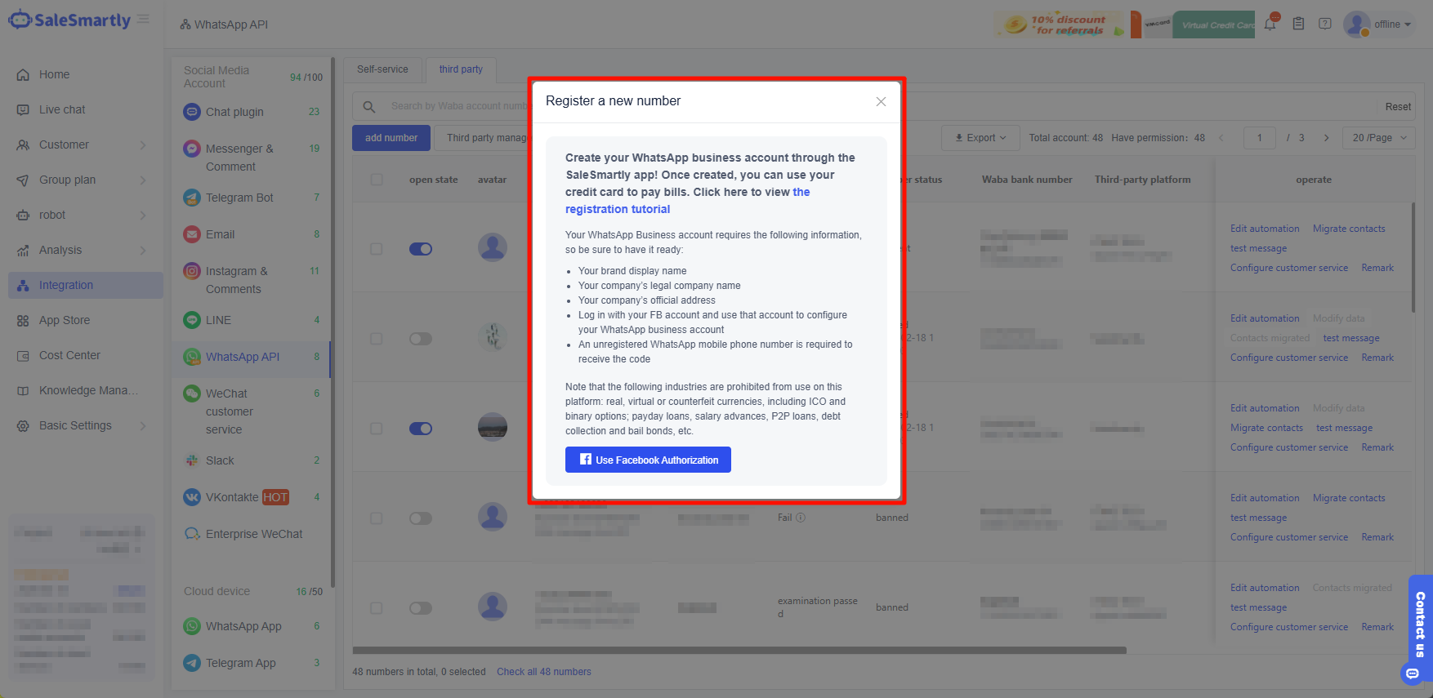Open Messenger & Comment channel
This screenshot has height=698, width=1433.
251,158
